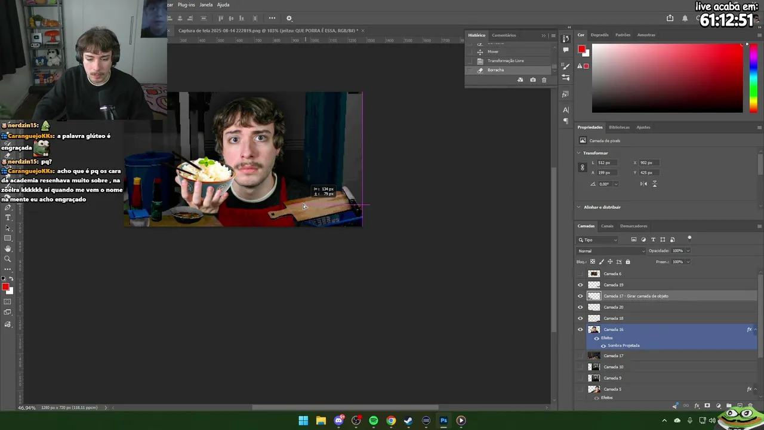Viewport: 764px width, 430px height.
Task: Toggle Sombra Projetada effect visibility
Action: click(x=603, y=346)
